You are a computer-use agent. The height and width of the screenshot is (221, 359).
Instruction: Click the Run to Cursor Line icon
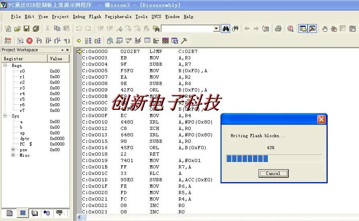tap(67, 41)
